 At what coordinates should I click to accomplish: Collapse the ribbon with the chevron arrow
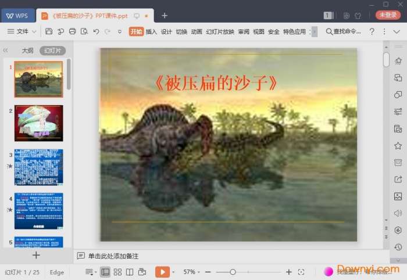[x=397, y=31]
